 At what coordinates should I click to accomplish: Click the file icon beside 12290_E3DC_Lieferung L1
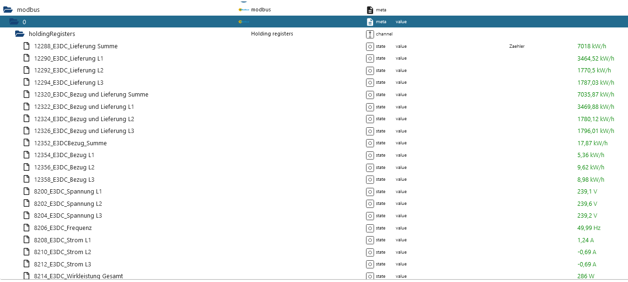coord(26,58)
